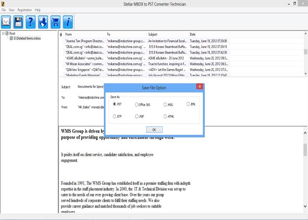
Task: Close the Save File Option dialog
Action: [x=199, y=87]
